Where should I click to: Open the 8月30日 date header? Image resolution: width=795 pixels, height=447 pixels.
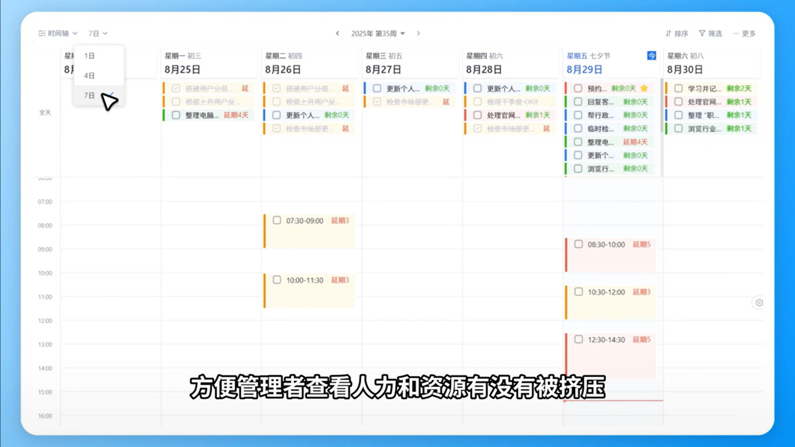tap(685, 70)
